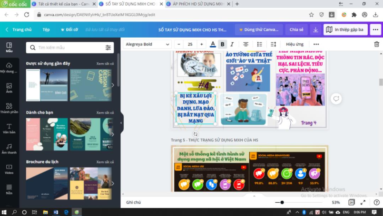The image size is (383, 216).
Task: Open the Đổi cỡ resize menu
Action: pyautogui.click(x=69, y=29)
